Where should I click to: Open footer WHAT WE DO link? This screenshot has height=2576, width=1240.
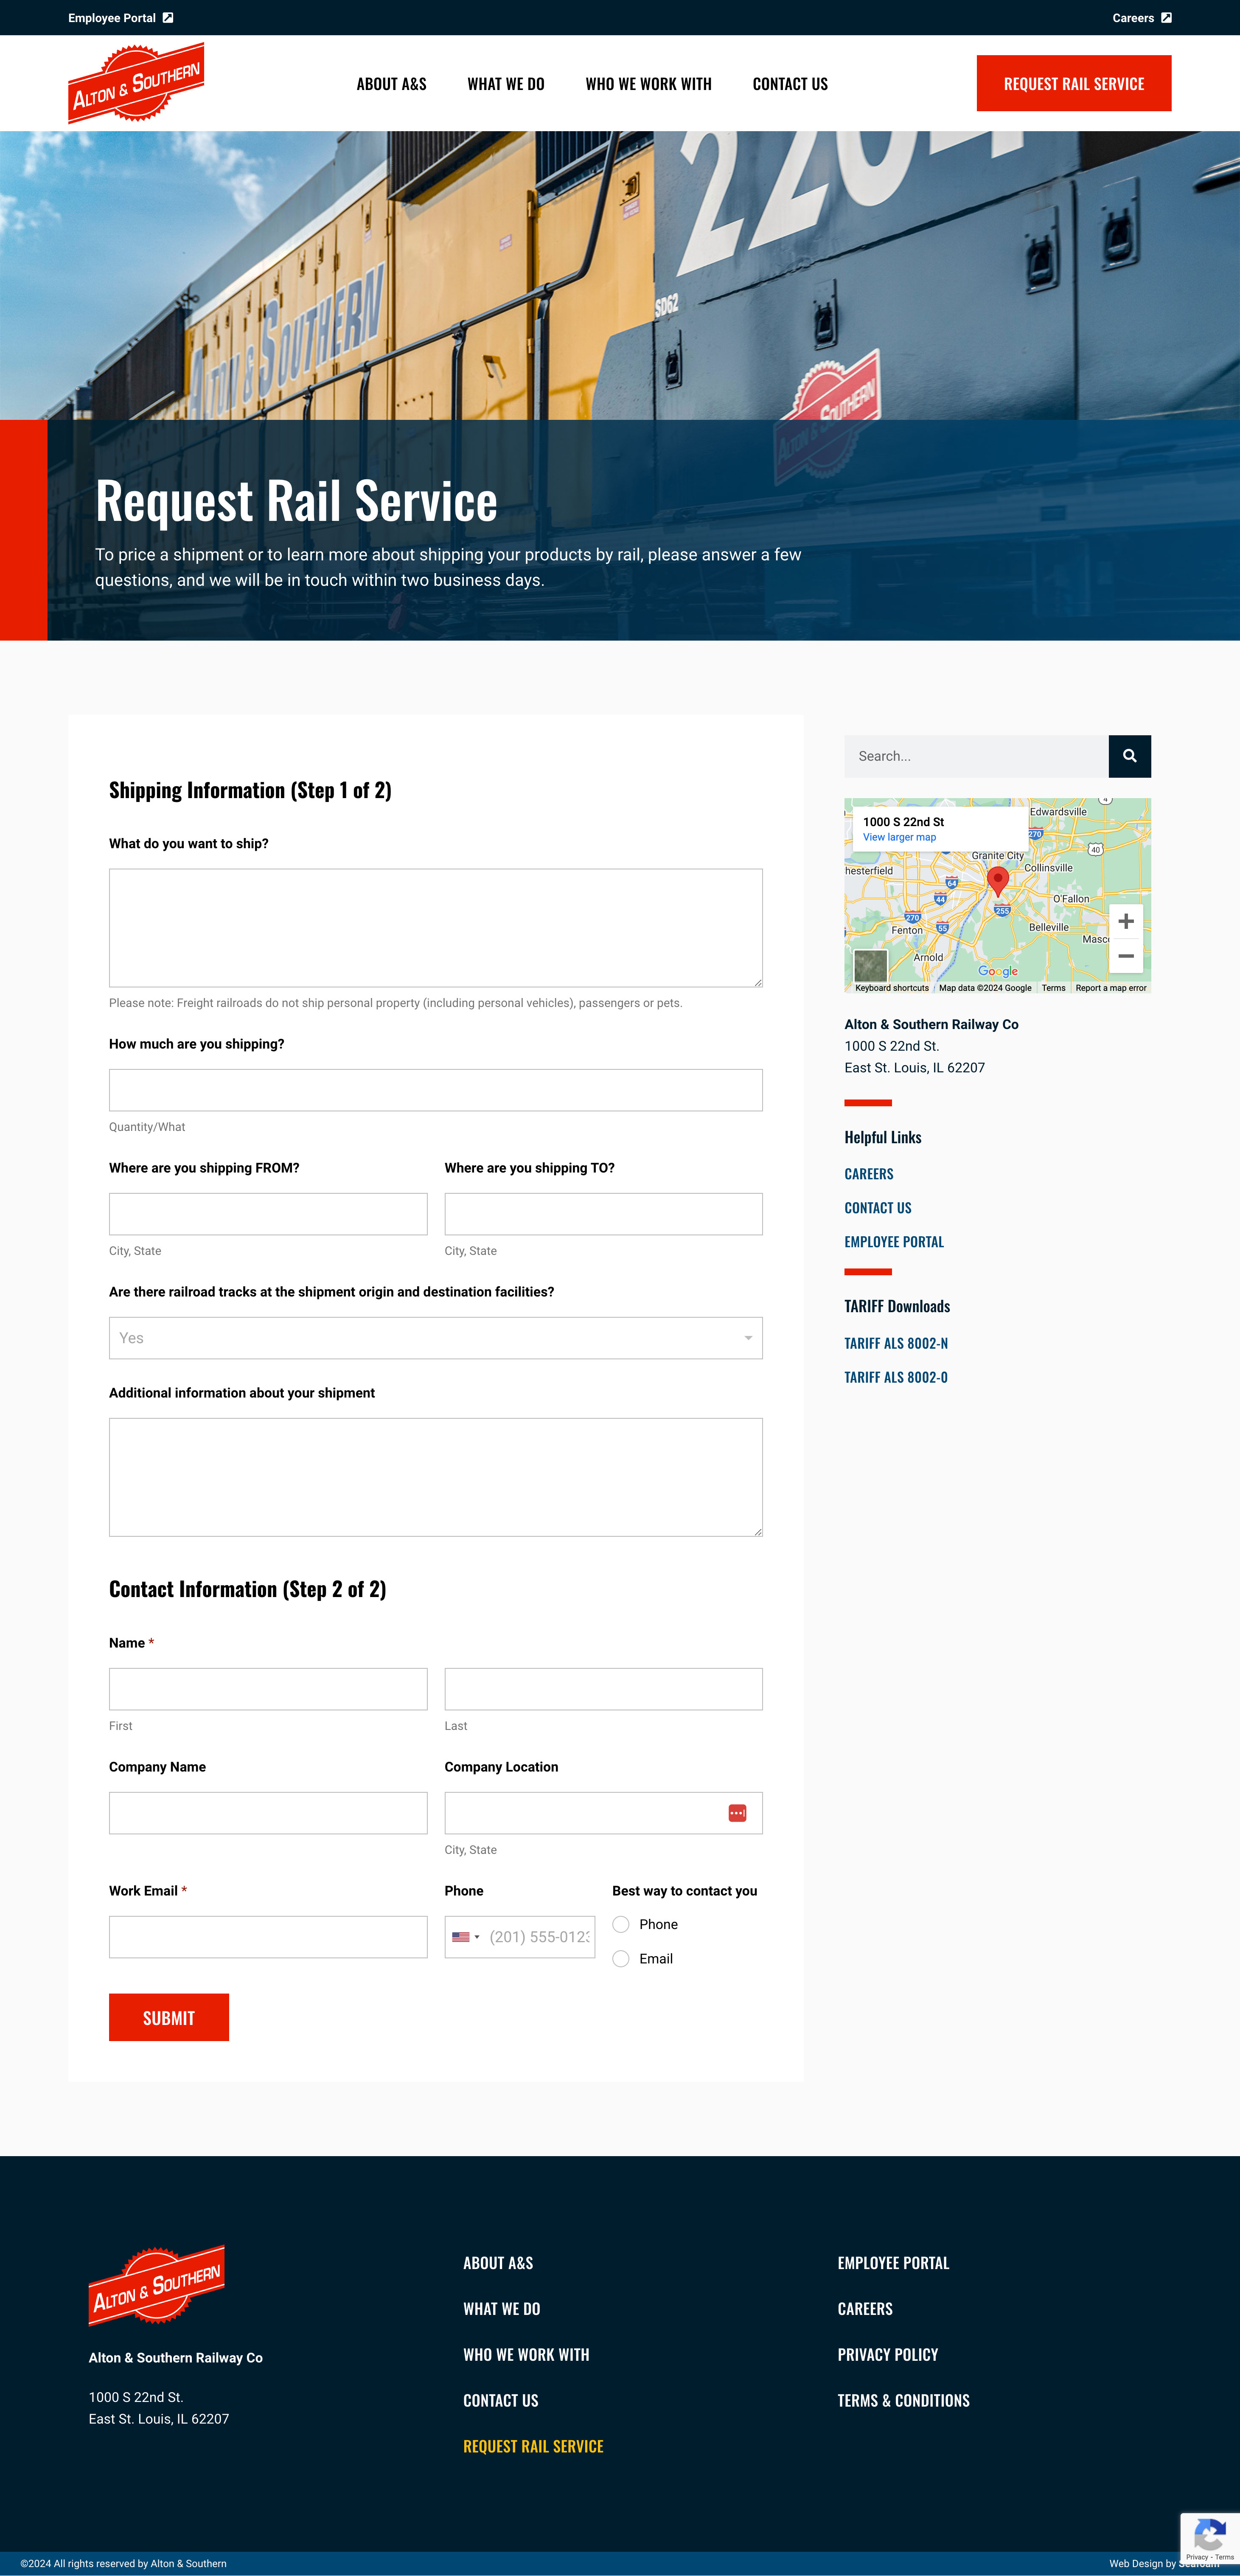point(501,2309)
